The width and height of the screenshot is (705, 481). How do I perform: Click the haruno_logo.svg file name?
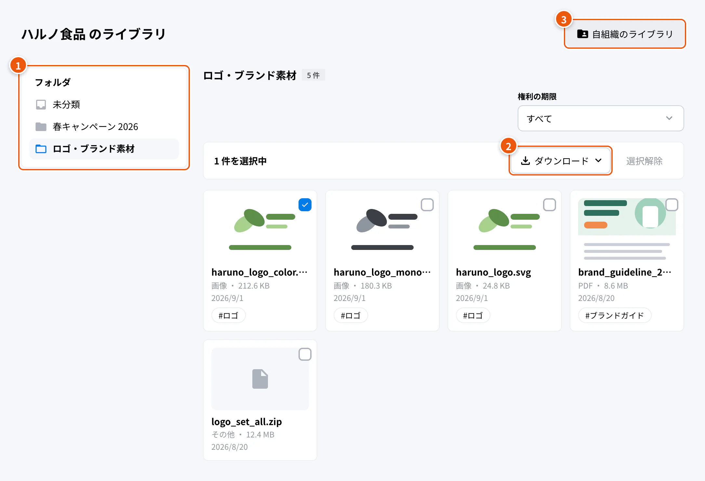click(x=493, y=272)
